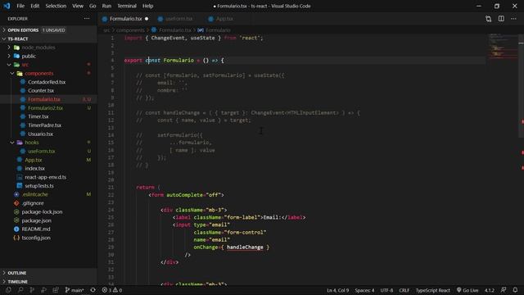Click the .gitignore file icon
The width and height of the screenshot is (524, 295).
pos(16,203)
